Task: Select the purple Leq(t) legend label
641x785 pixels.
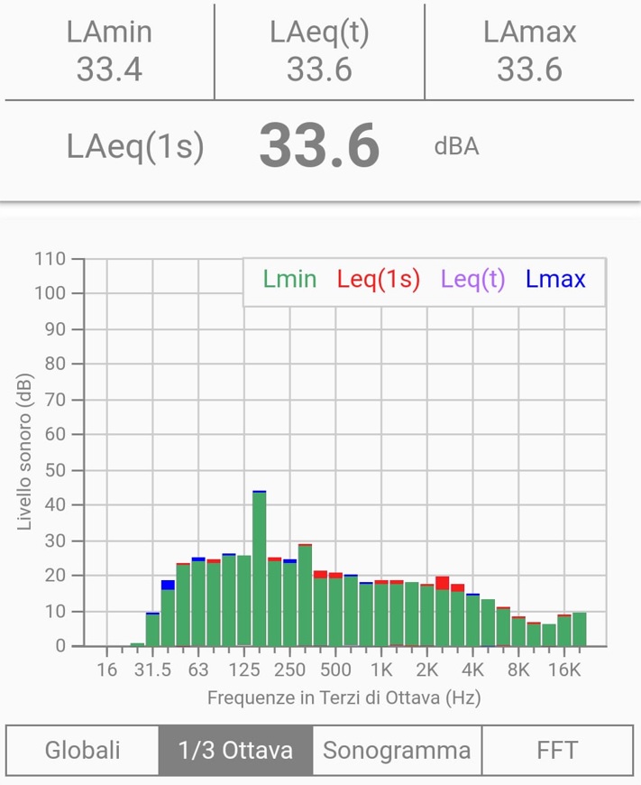Action: (x=472, y=280)
